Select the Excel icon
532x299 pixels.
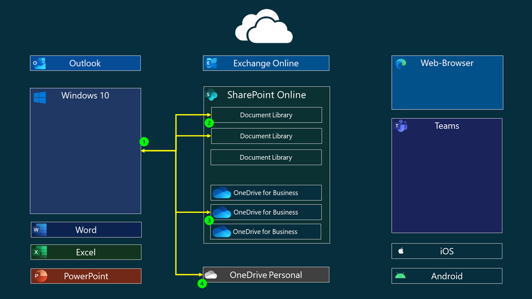click(x=39, y=252)
